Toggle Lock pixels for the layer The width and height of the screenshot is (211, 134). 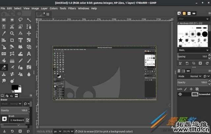click(x=185, y=89)
